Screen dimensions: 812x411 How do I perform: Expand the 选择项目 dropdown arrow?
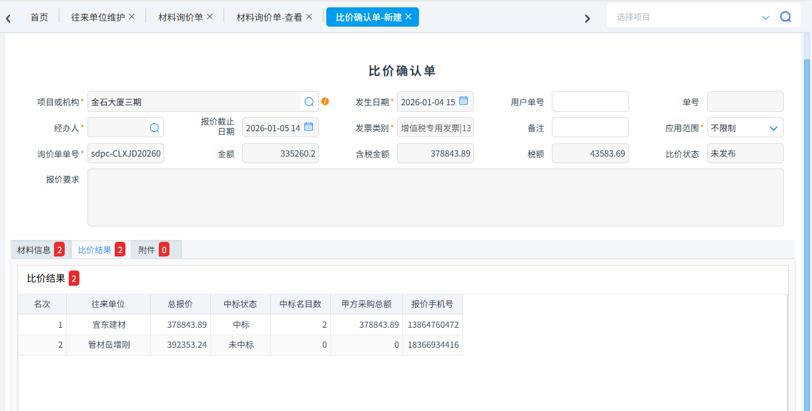coord(765,16)
